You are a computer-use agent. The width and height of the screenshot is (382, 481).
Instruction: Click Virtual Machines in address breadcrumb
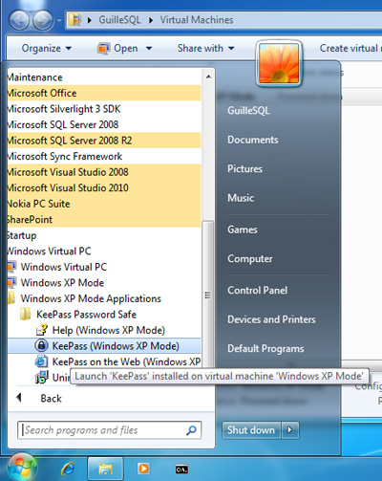(197, 20)
